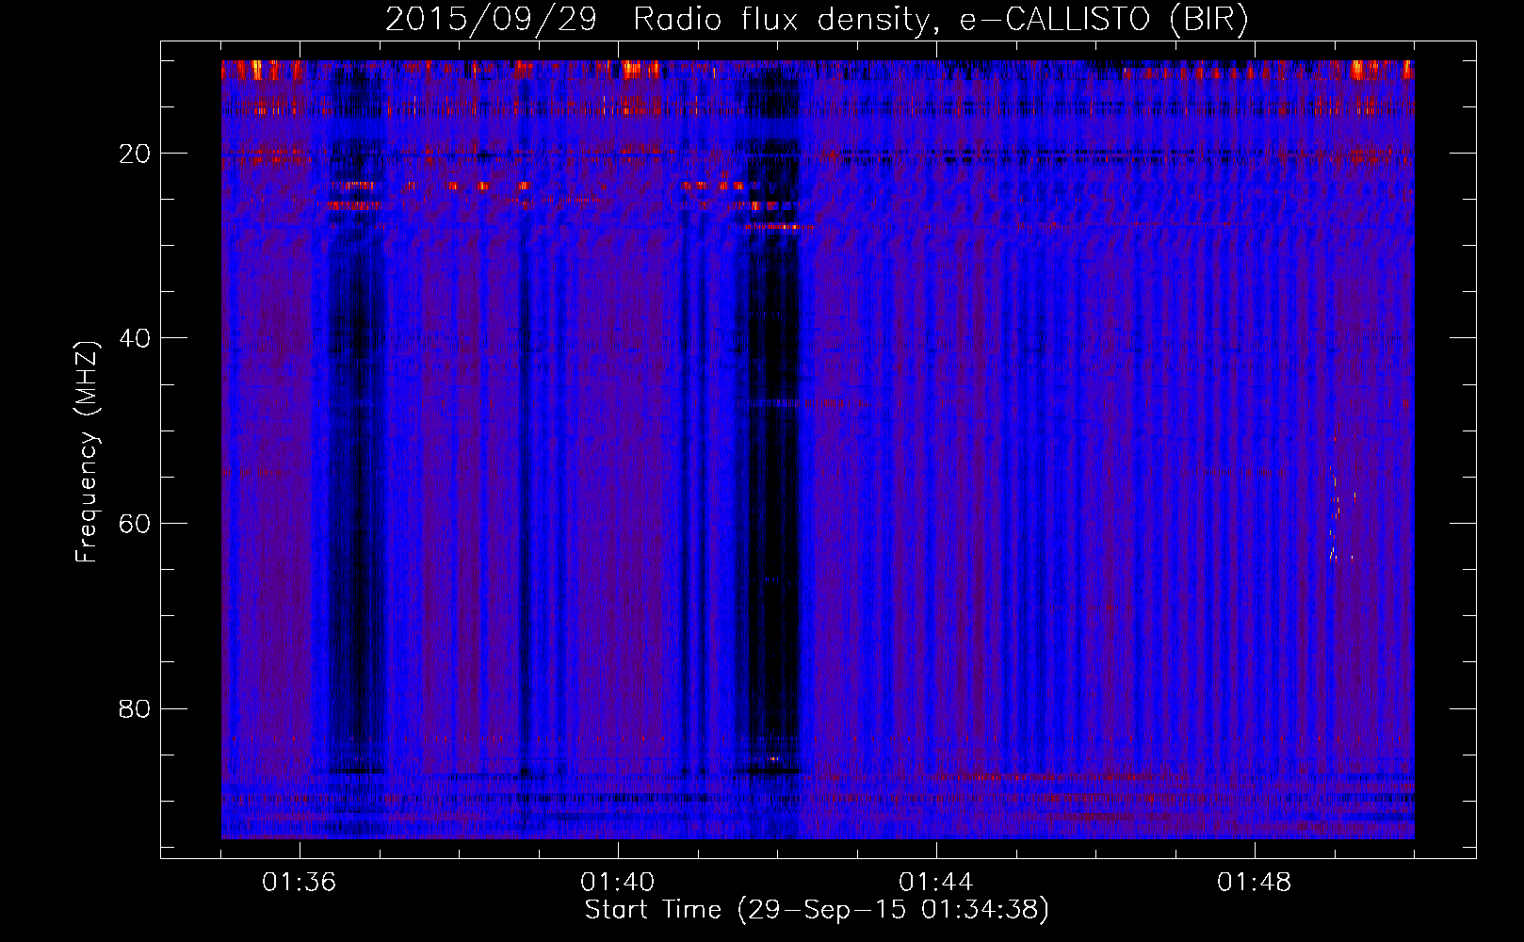
Task: Click the 01:44 time tick label
Action: click(x=936, y=883)
